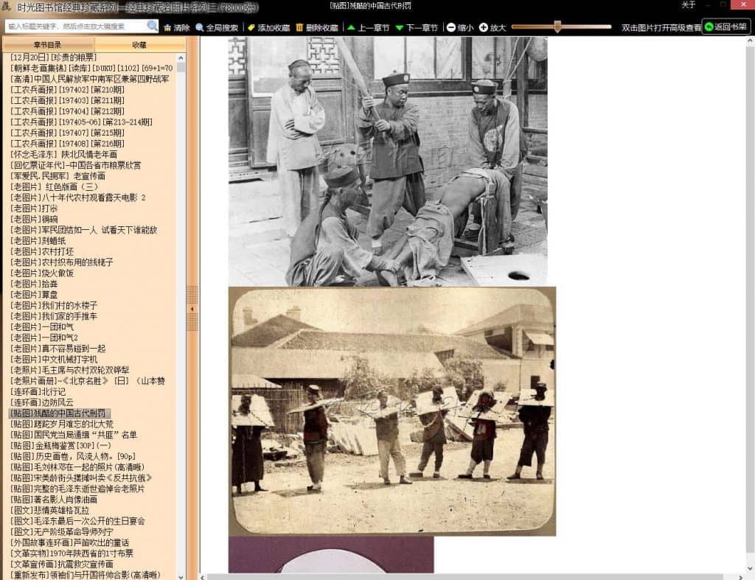Switch to the 章节目录 tab
Viewport: 755px width, 580px height.
coord(48,45)
